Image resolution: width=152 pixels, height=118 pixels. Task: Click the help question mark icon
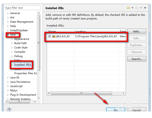9,110
